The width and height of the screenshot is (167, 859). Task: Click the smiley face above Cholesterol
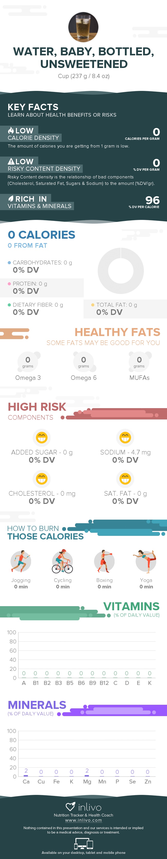point(42,478)
